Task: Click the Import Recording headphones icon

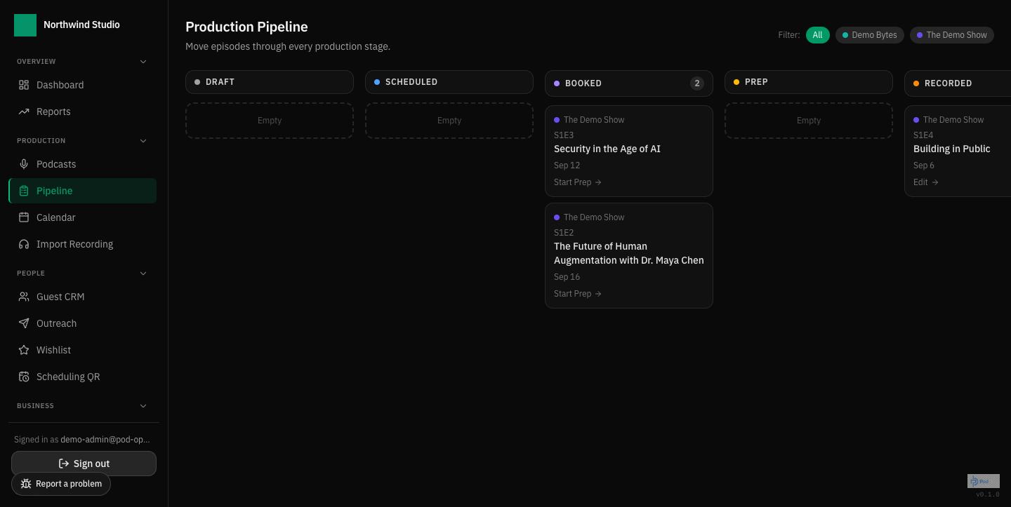Action: tap(24, 244)
